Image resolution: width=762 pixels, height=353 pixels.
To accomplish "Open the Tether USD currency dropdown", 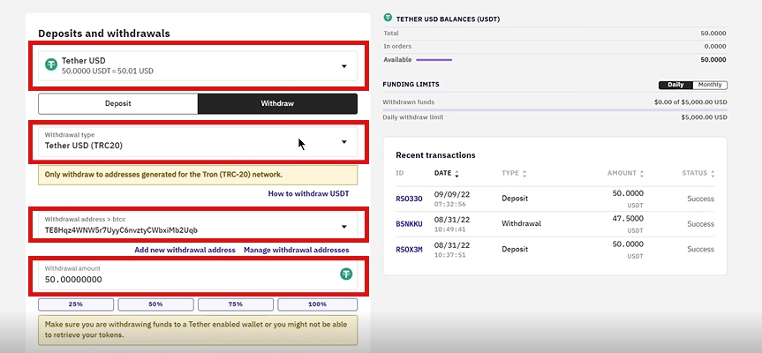I will coord(198,65).
